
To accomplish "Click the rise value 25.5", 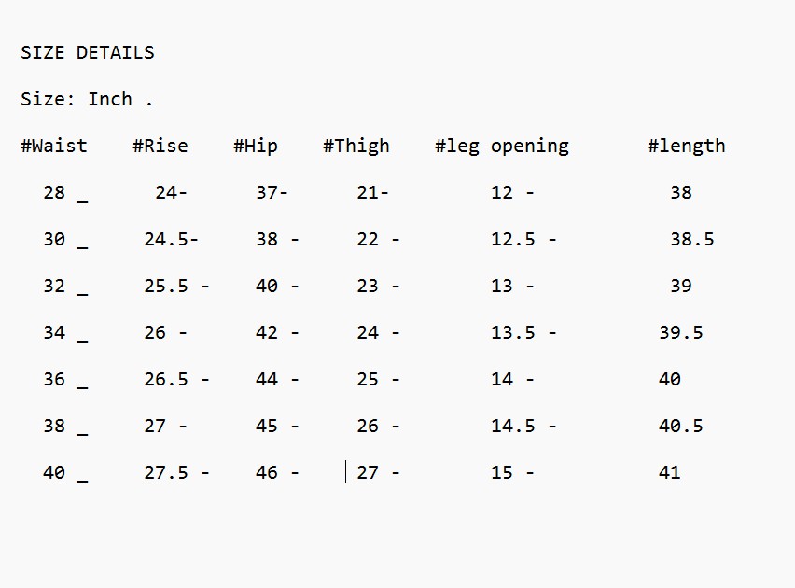I will (166, 287).
